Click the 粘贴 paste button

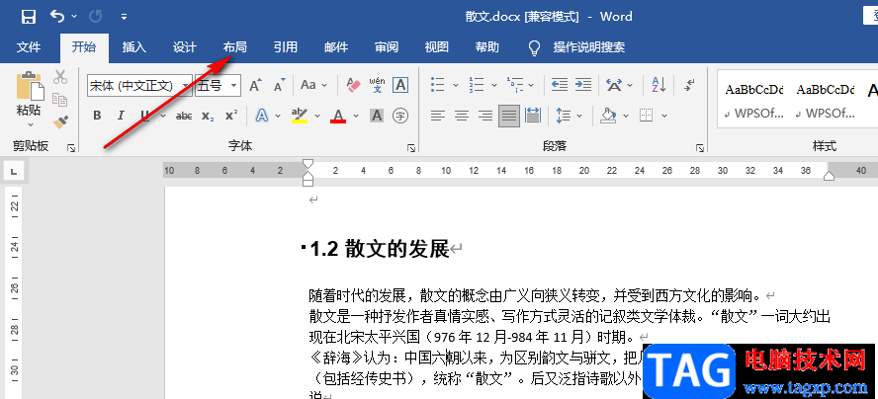[x=30, y=93]
